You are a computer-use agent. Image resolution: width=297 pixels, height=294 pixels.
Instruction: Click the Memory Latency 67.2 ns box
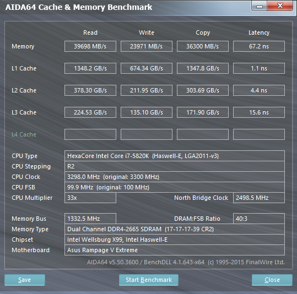click(x=259, y=46)
